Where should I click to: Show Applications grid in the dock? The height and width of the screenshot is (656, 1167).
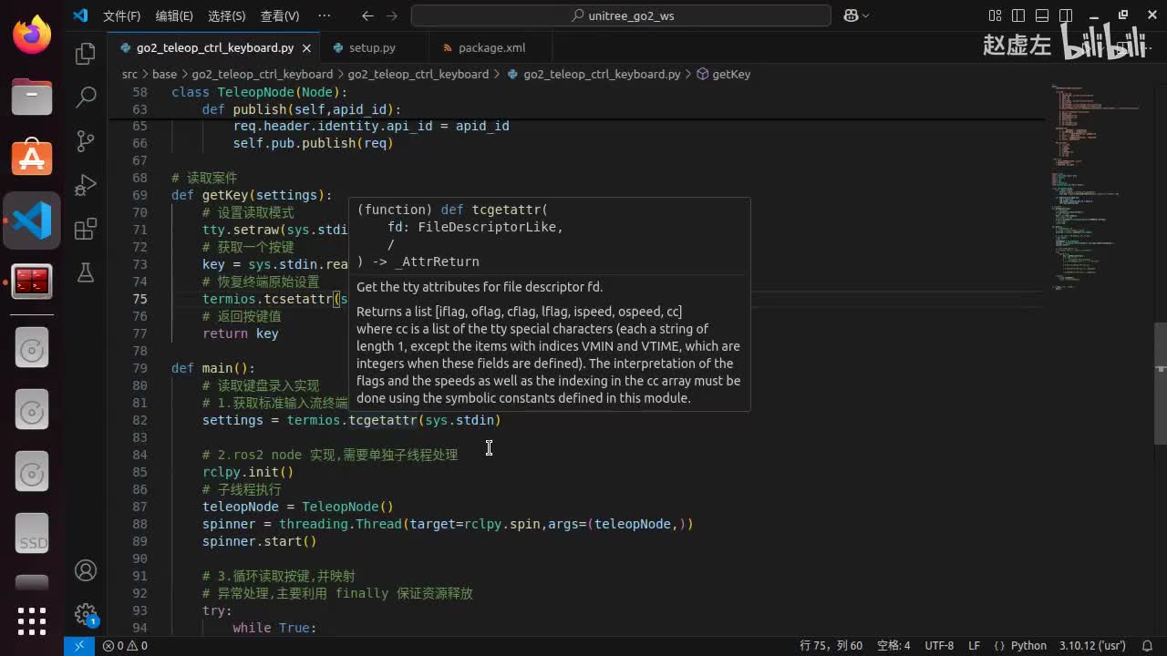32,621
